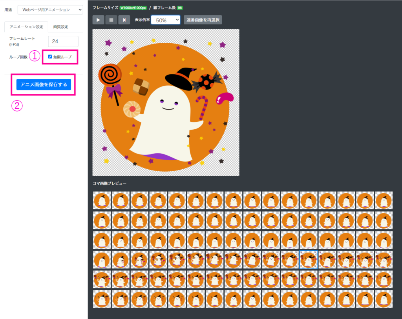Toggle infinite loop setting off
The image size is (402, 319).
50,57
